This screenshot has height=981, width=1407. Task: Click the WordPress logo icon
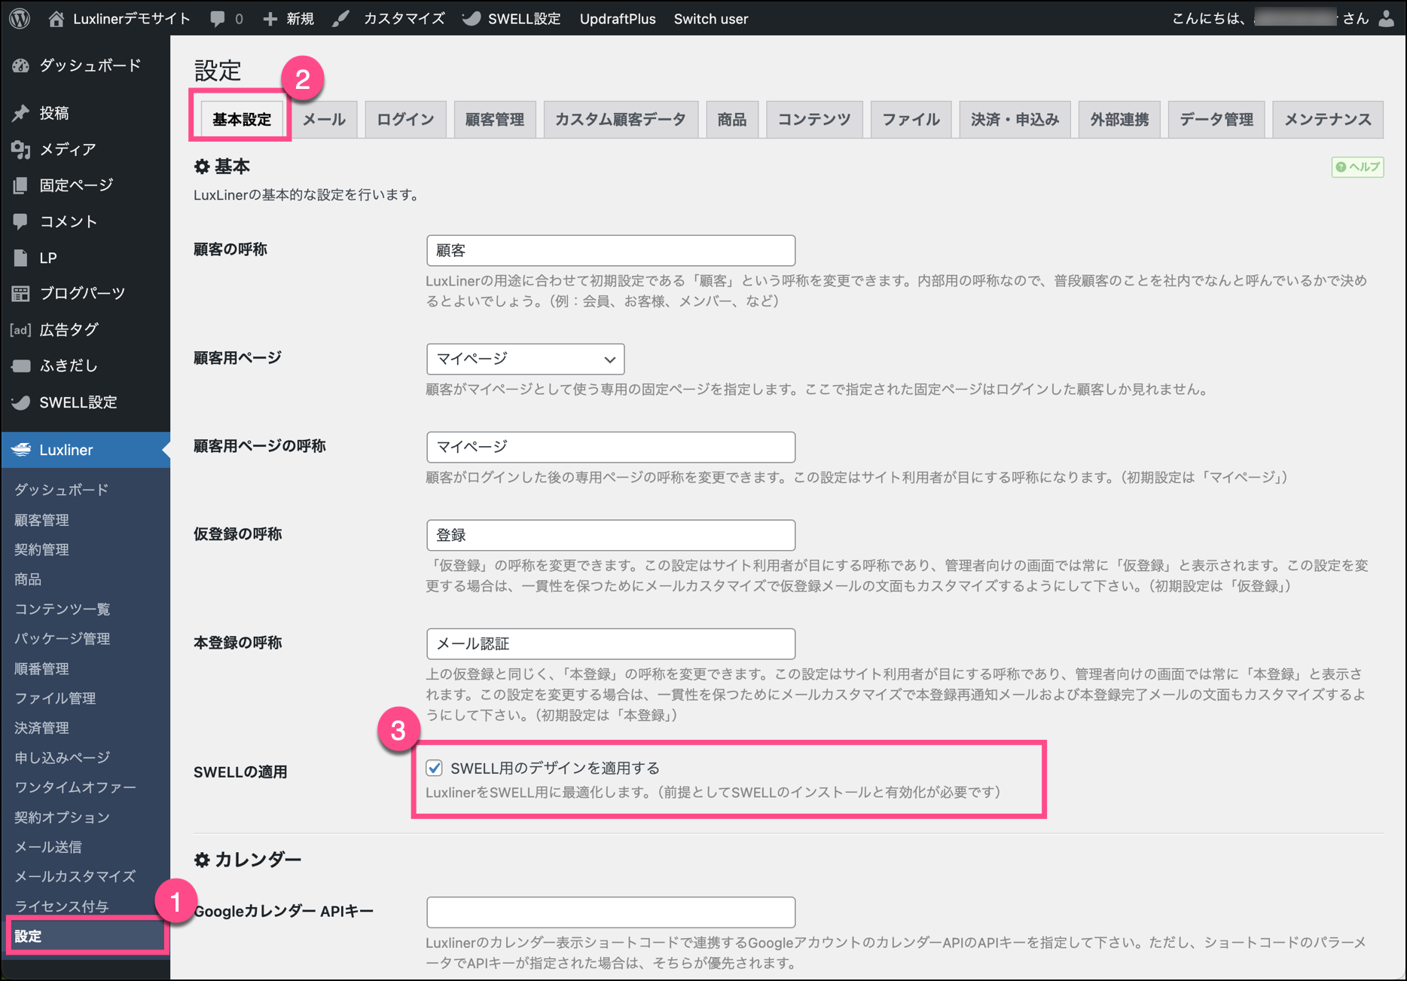click(x=20, y=18)
